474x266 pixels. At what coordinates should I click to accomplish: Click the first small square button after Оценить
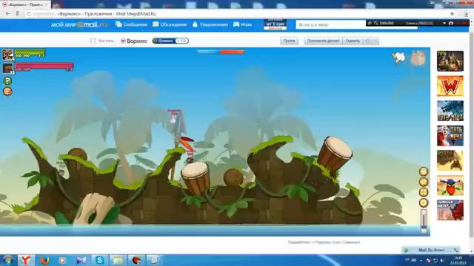367,41
